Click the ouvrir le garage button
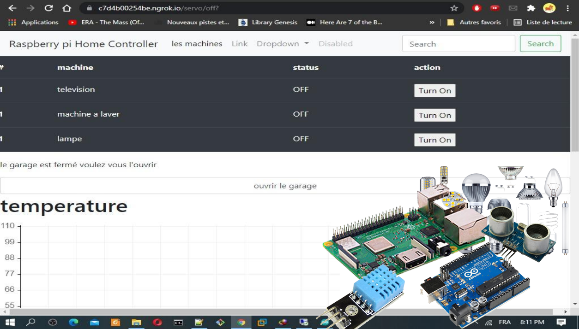The height and width of the screenshot is (329, 579). 285,186
